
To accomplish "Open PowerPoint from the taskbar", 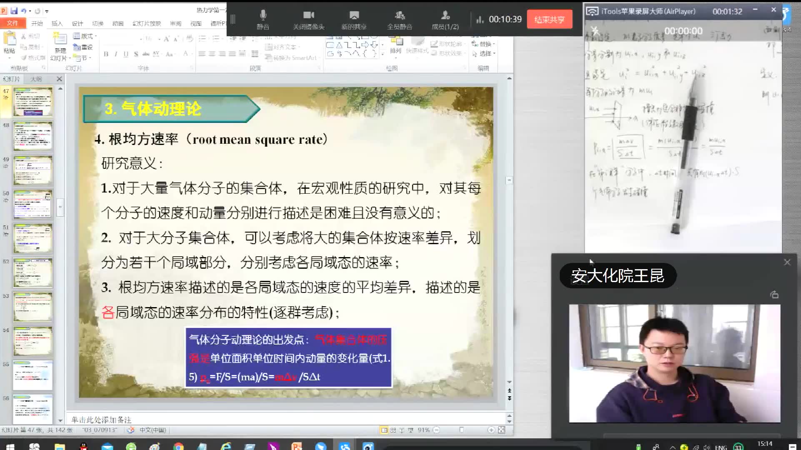I will [x=297, y=447].
